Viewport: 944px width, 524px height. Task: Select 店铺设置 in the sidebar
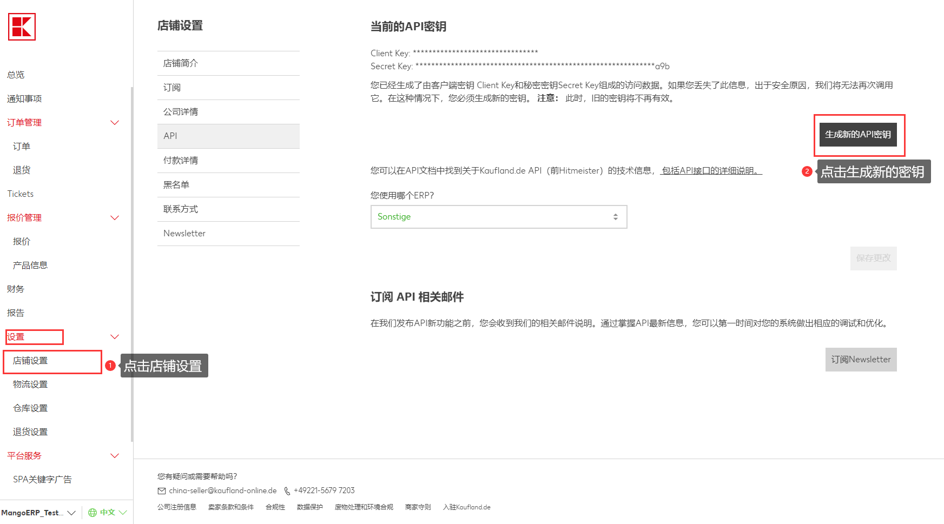pyautogui.click(x=30, y=361)
